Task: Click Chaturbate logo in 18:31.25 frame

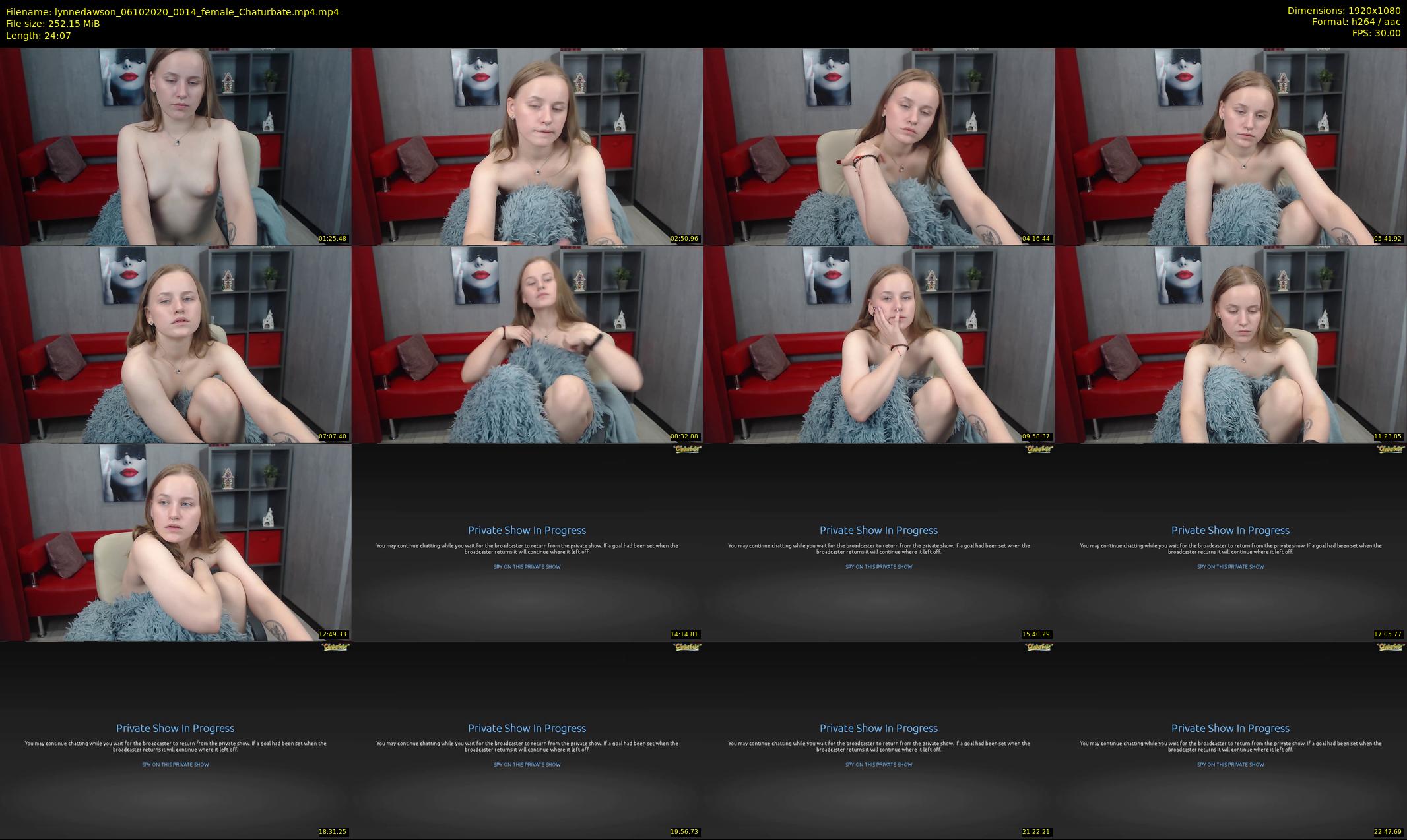Action: pos(335,647)
